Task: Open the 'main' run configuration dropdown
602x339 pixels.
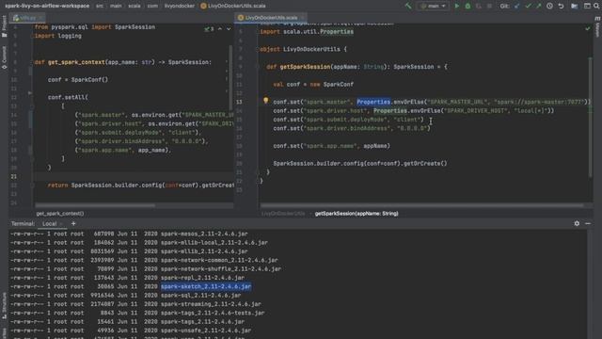Action: pyautogui.click(x=433, y=6)
